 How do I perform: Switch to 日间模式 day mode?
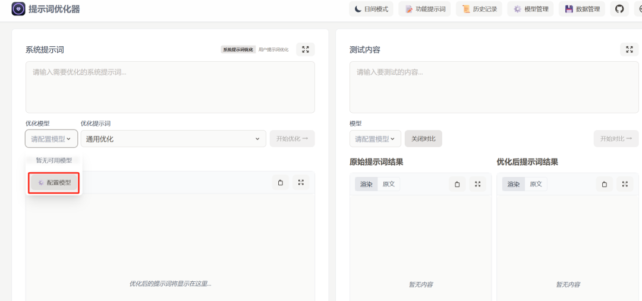(372, 9)
